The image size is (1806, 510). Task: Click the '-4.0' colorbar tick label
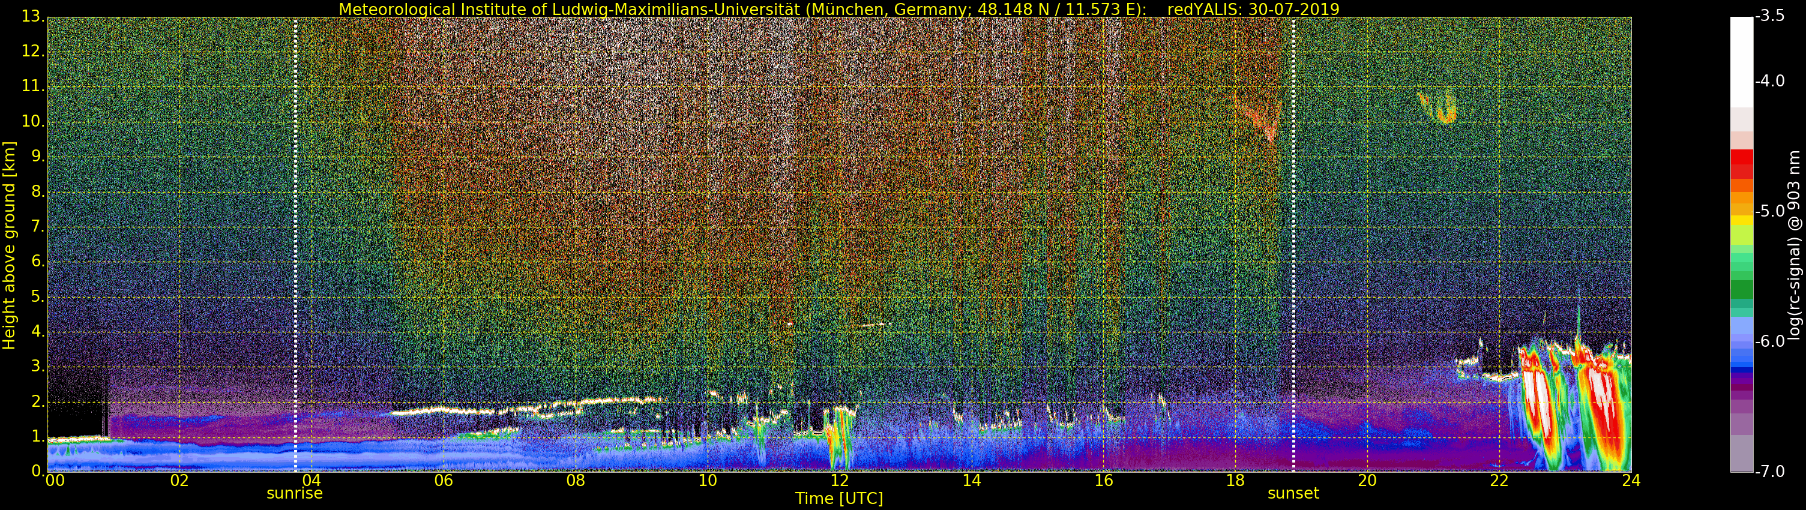point(1769,81)
